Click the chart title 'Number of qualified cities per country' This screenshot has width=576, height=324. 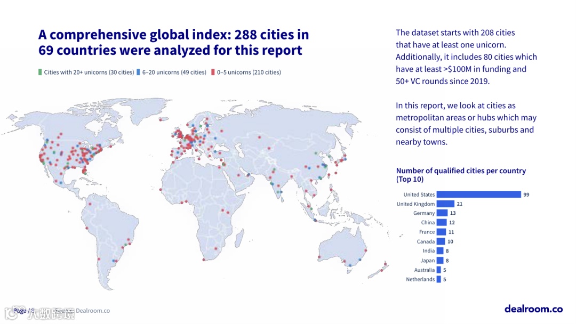(x=461, y=171)
